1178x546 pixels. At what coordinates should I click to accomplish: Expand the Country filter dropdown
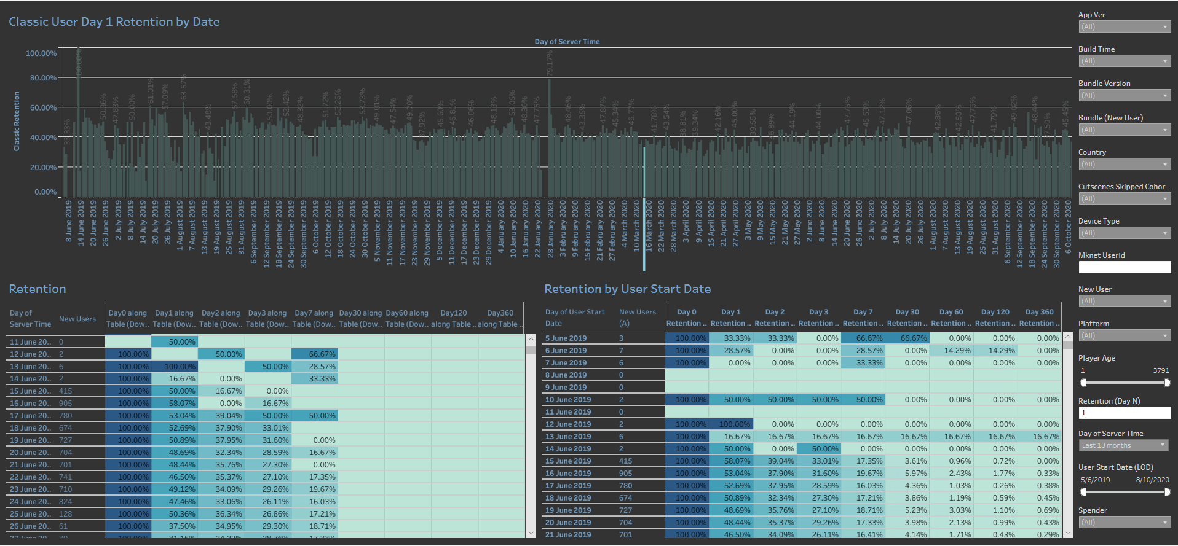1124,164
